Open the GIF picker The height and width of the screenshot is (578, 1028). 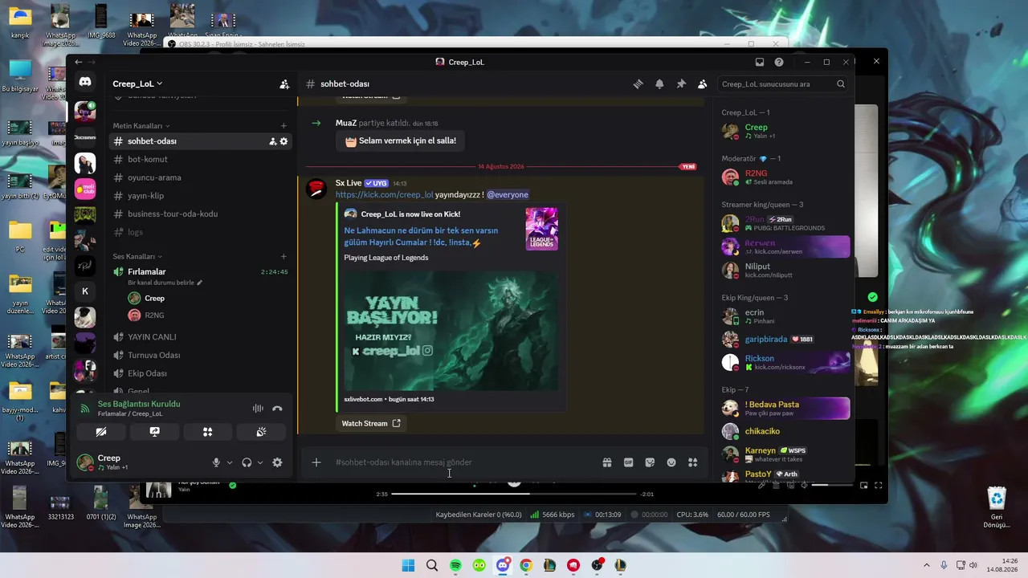pyautogui.click(x=628, y=462)
